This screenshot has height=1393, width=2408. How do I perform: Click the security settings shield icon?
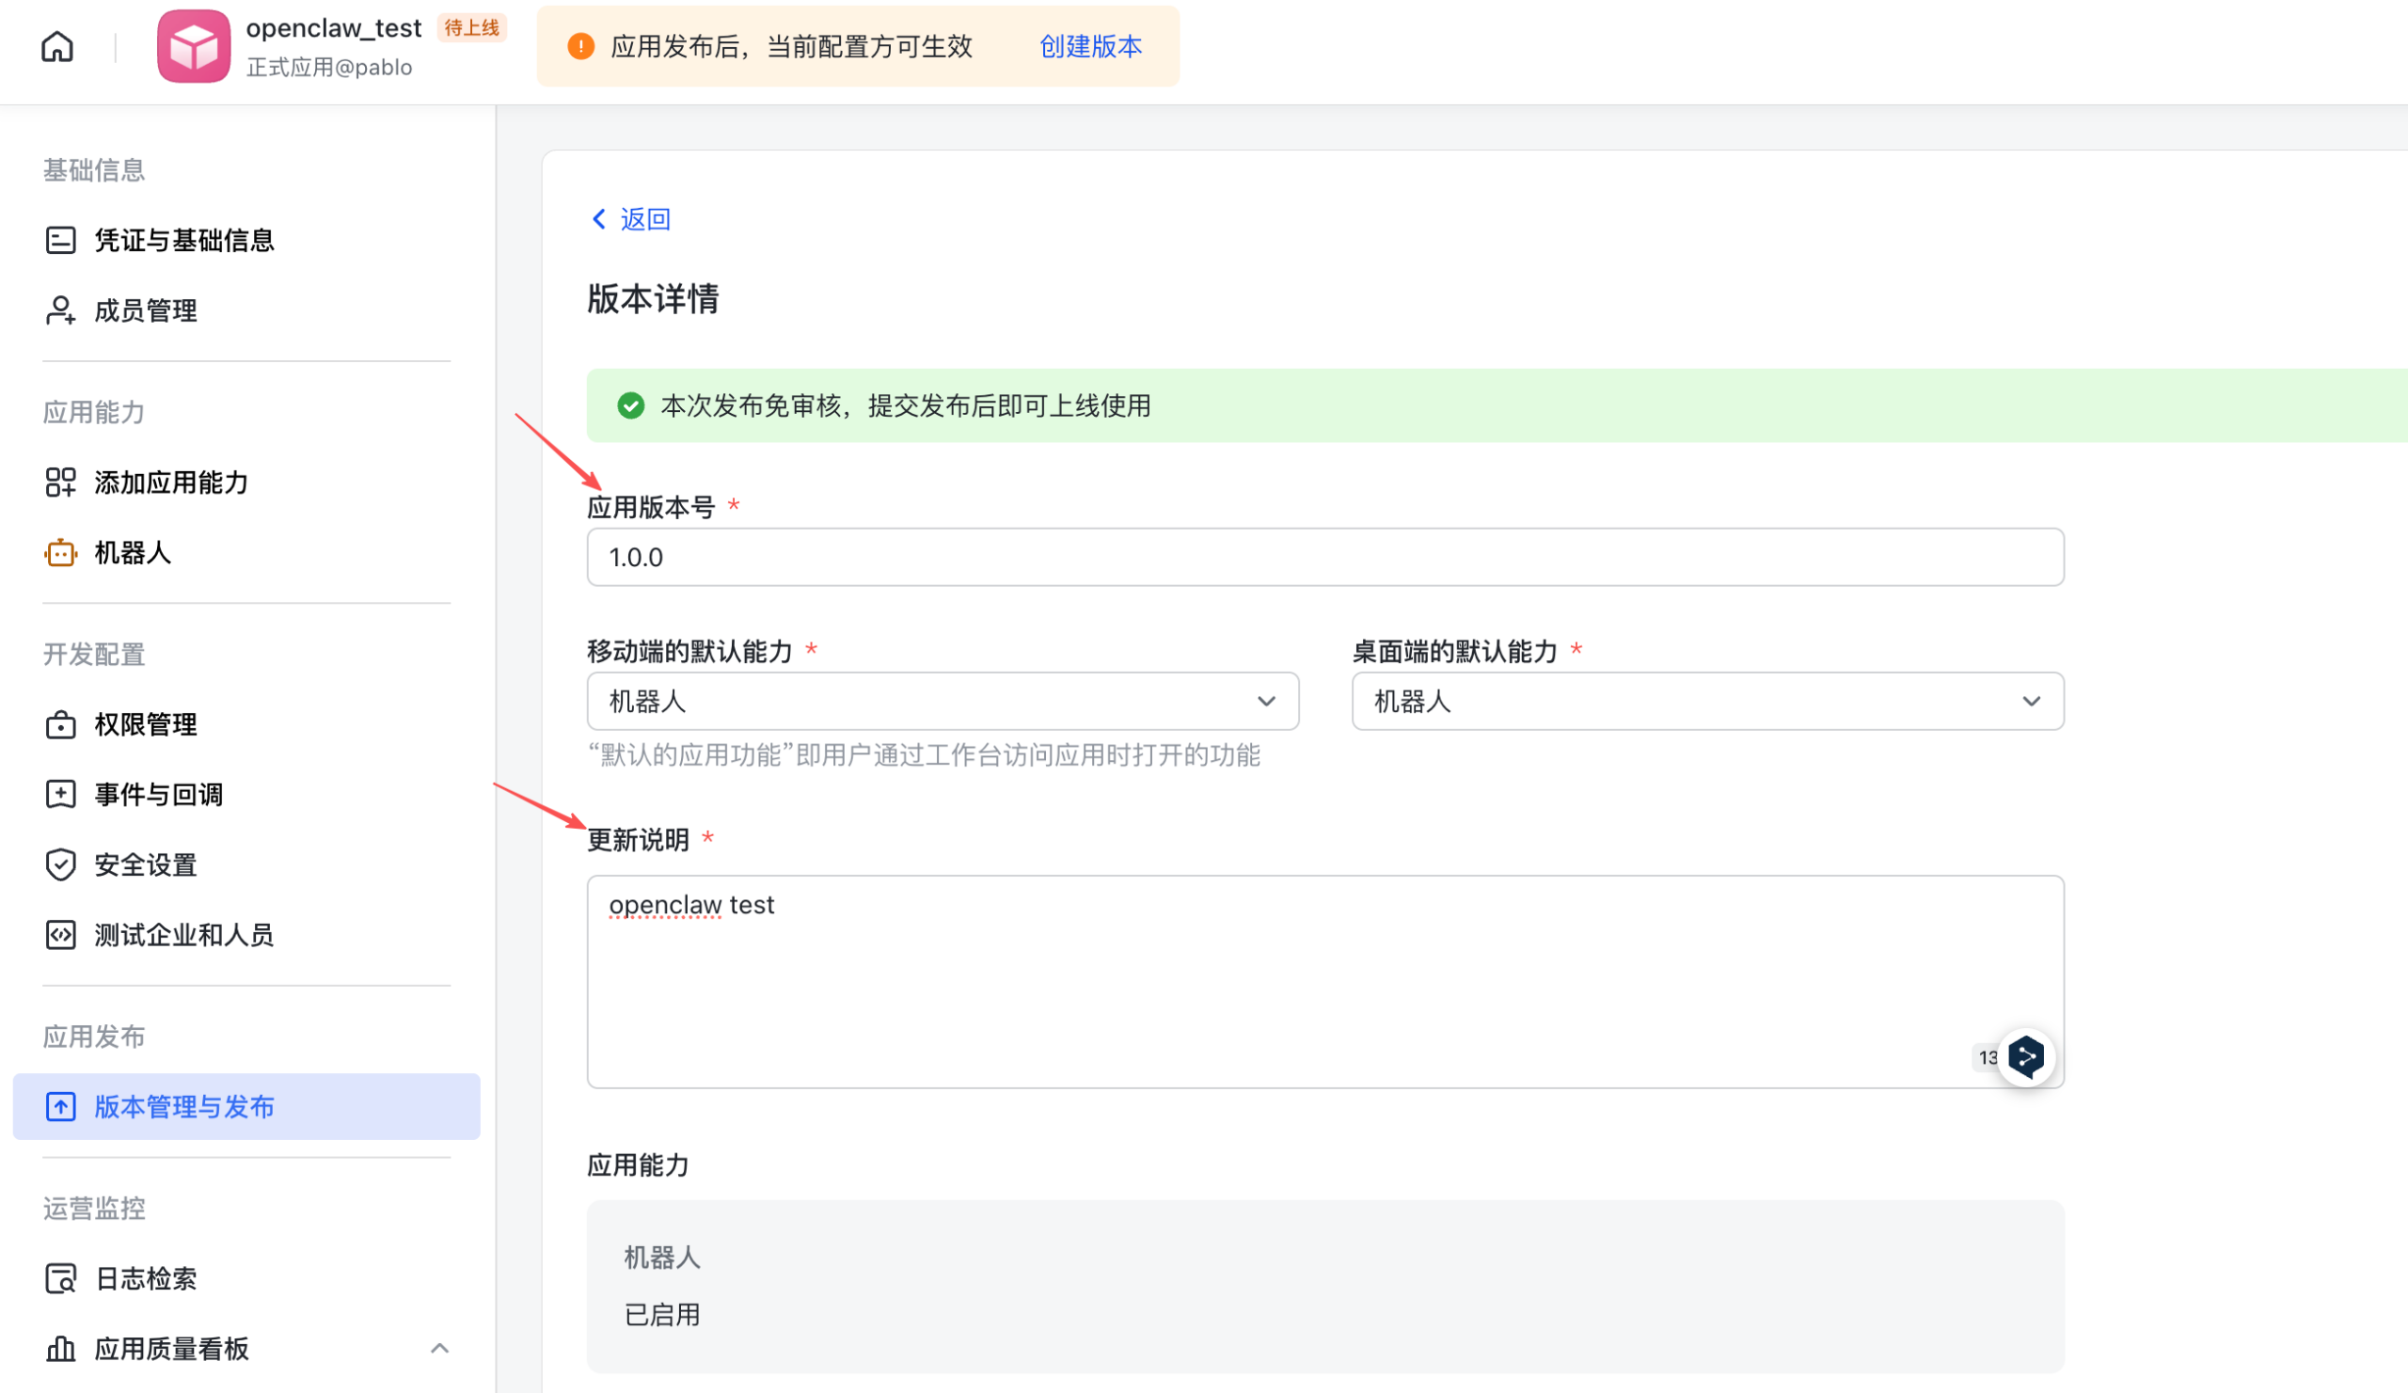(x=60, y=864)
